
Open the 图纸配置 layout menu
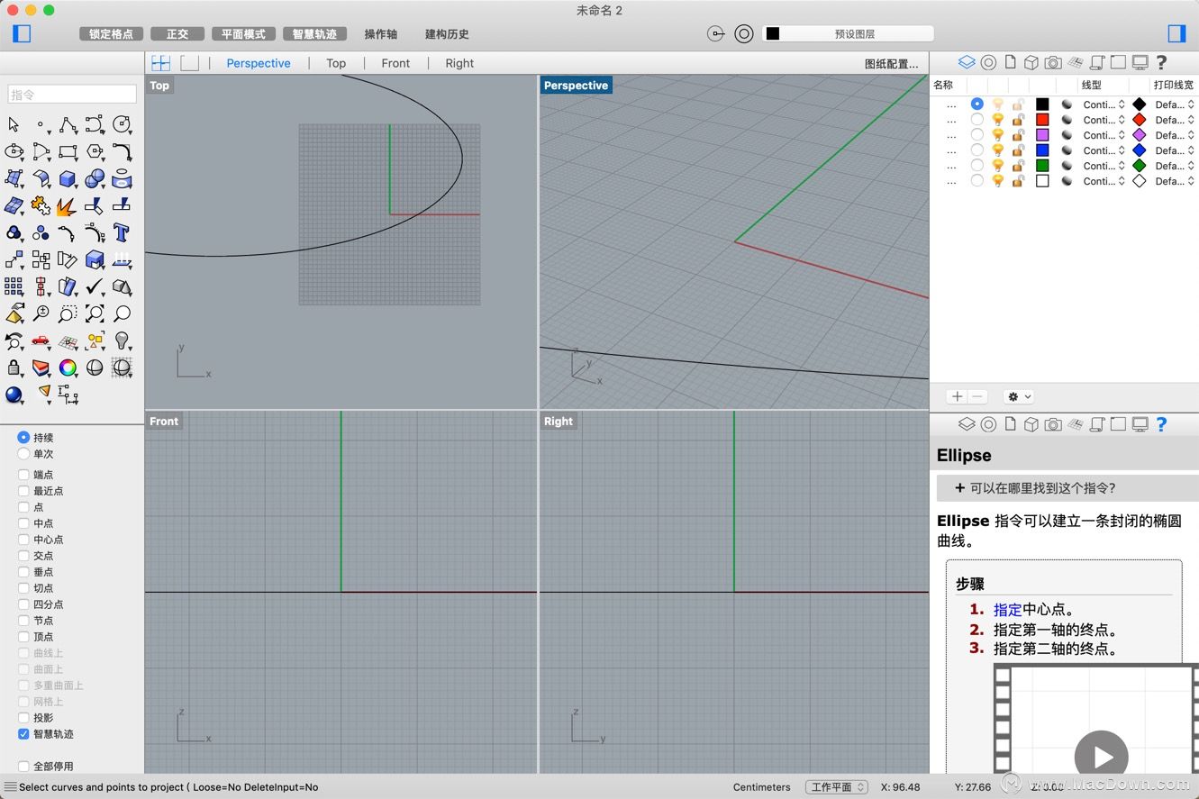(891, 64)
